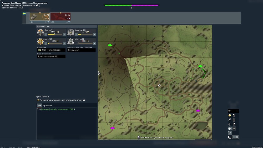The image size is (263, 148).
Task: Open the Камуфляж camouflage dropdown
Action: click(x=51, y=50)
